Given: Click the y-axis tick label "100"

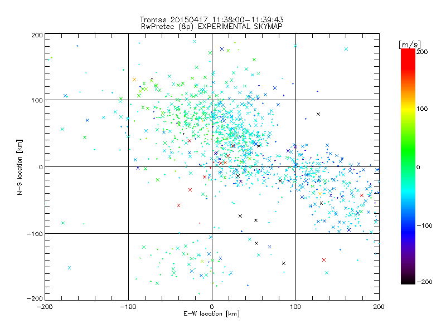Looking at the screenshot, I should tap(37, 100).
